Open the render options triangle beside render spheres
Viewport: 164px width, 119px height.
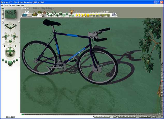click(x=19, y=65)
